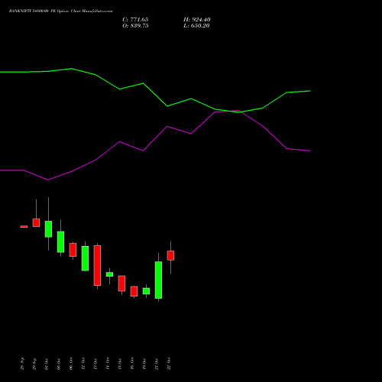Click the red candle above 29 Sep
Screen dimensions: 382x382
36,222
